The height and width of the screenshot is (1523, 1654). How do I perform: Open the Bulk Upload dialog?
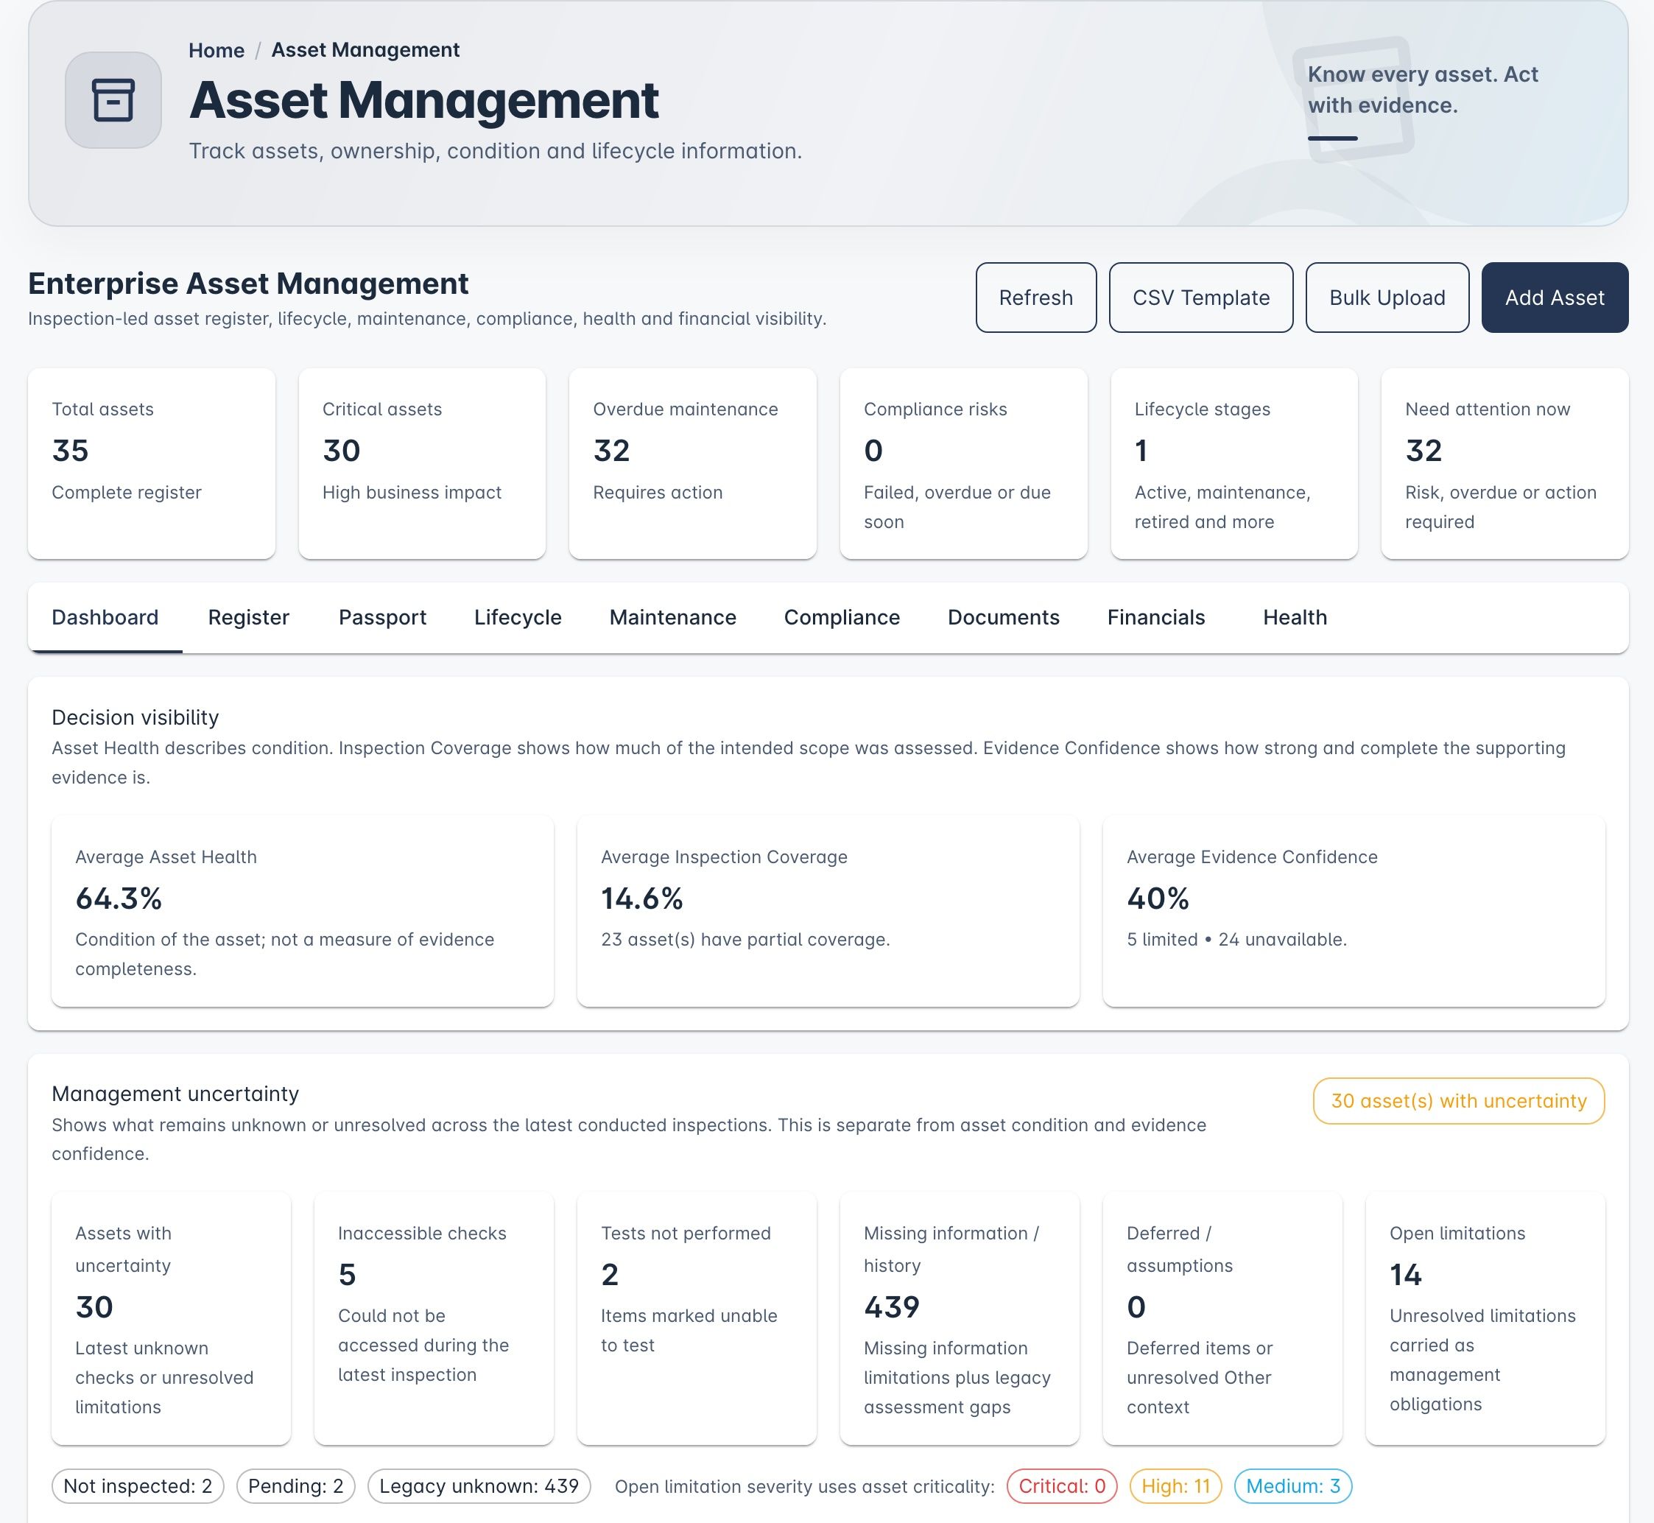(x=1387, y=298)
